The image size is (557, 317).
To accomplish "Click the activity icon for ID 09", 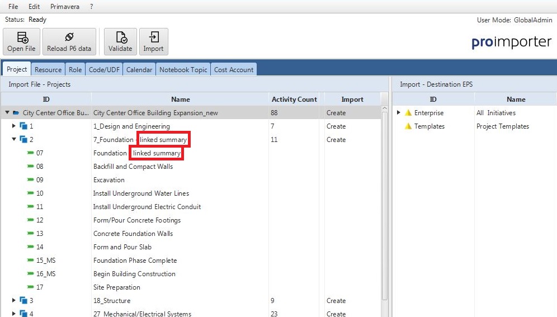I will (x=31, y=179).
